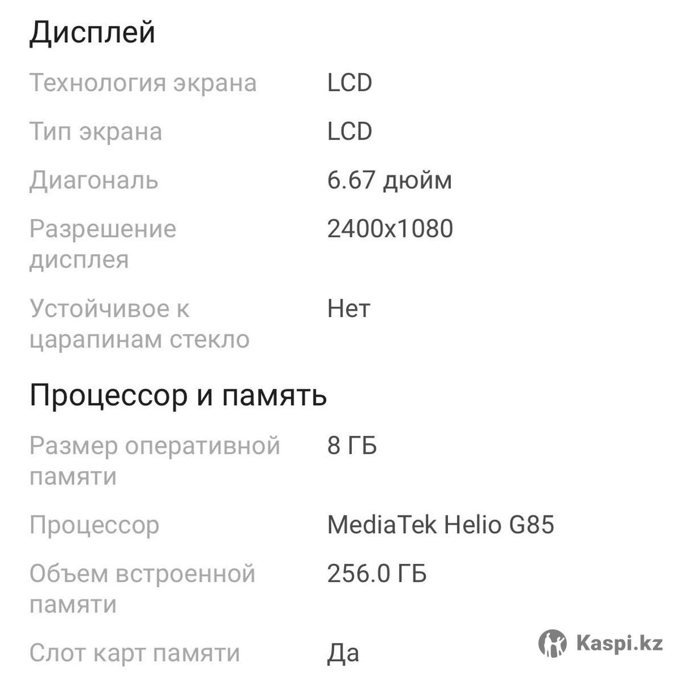Click the Диагональ label

94,180
